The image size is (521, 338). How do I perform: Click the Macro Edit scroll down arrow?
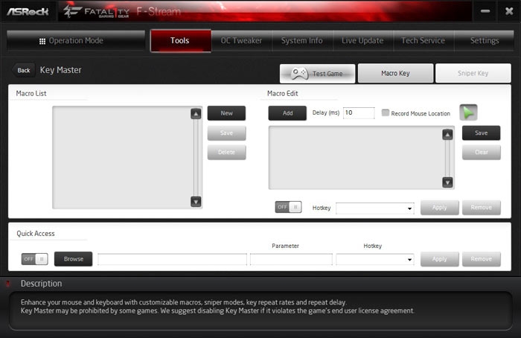click(x=447, y=182)
